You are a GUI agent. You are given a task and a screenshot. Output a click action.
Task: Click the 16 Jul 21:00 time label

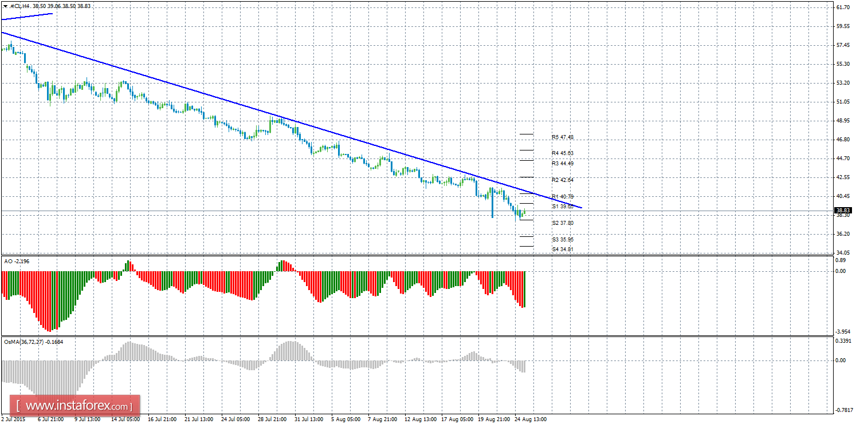tap(163, 419)
